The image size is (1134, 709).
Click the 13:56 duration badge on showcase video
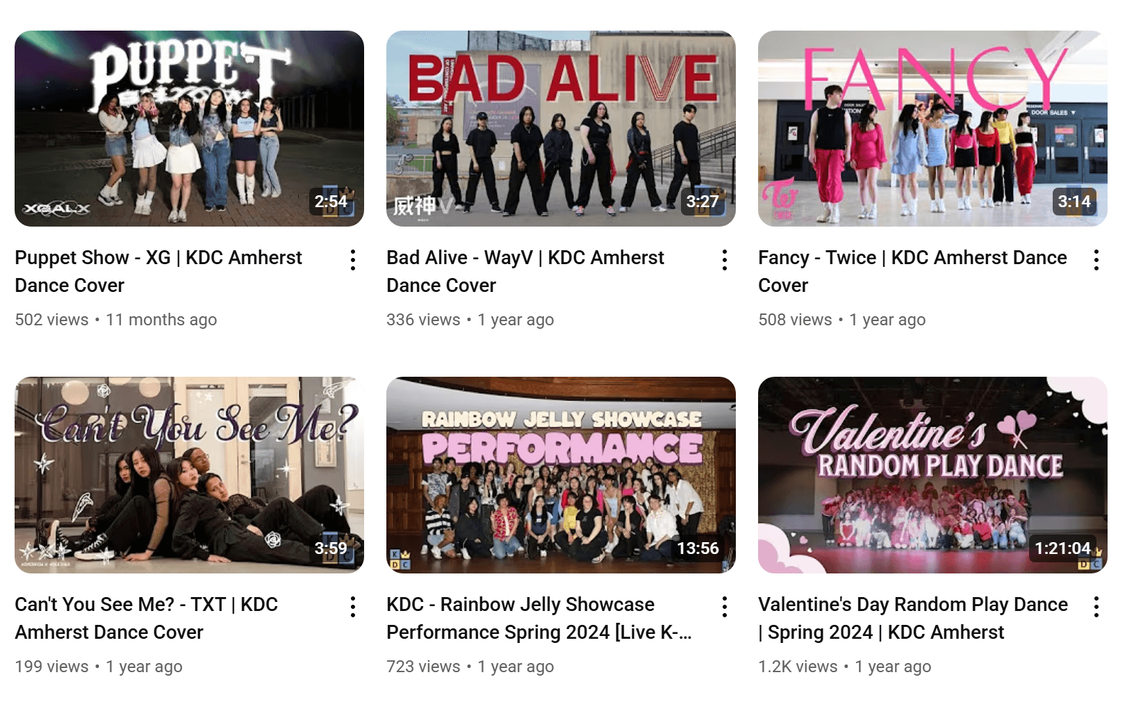click(698, 548)
